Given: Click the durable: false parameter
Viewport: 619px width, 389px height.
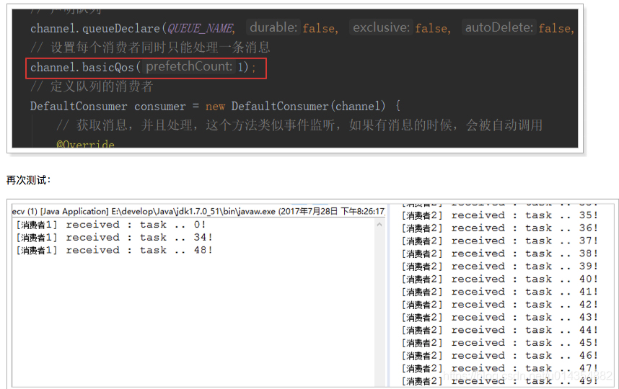Looking at the screenshot, I should pyautogui.click(x=292, y=27).
